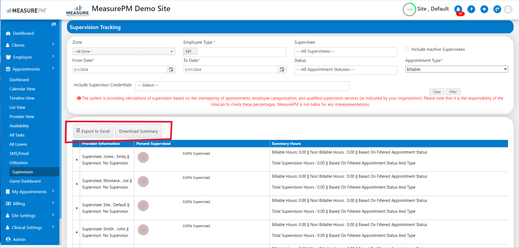Expand the Emily Jones supervisee row
Screen dimensions: 519x248
77,160
